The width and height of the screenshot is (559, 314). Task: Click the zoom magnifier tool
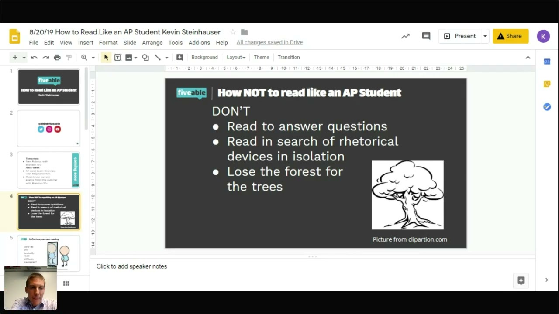click(84, 57)
